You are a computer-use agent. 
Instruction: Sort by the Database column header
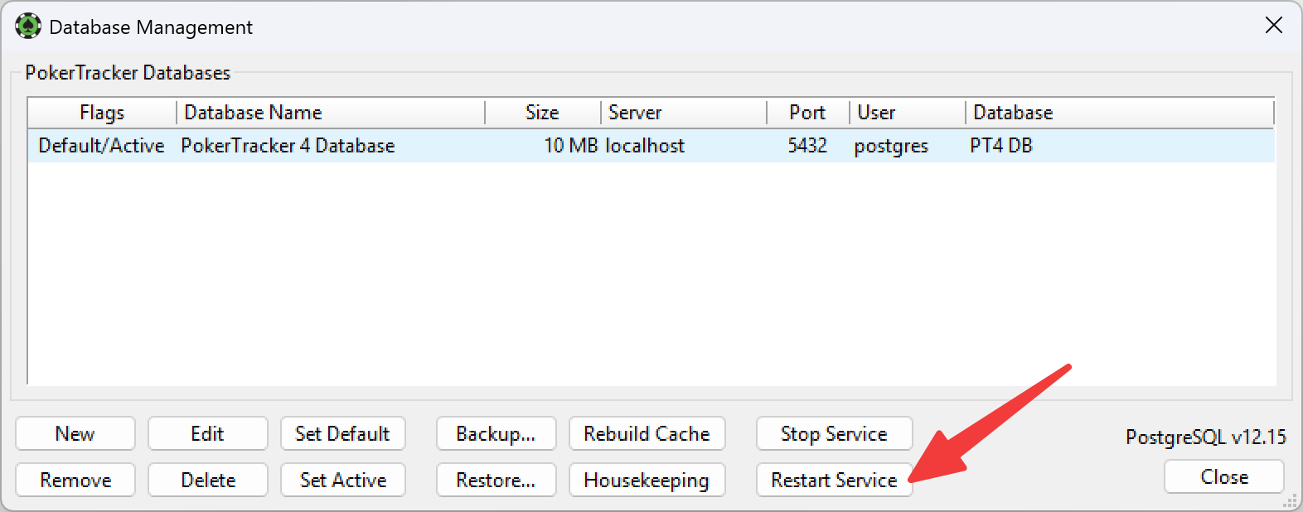click(1120, 113)
